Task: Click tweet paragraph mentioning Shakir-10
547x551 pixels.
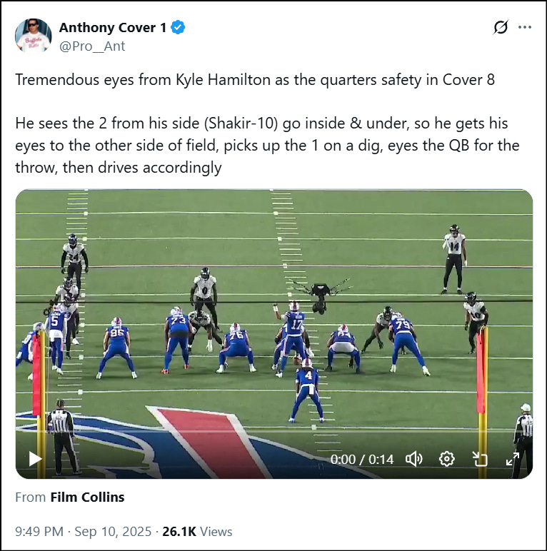Action: 267,146
